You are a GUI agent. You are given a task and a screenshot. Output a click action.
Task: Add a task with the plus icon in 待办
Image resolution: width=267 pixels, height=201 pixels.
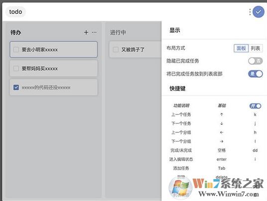[86, 32]
